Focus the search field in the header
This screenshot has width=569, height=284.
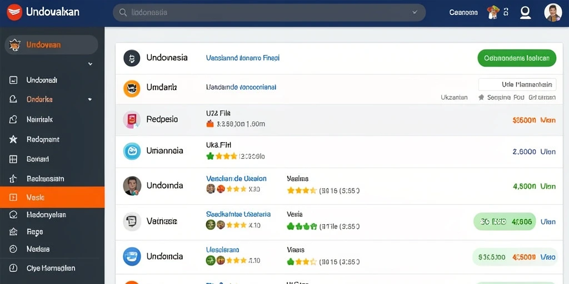coord(269,13)
